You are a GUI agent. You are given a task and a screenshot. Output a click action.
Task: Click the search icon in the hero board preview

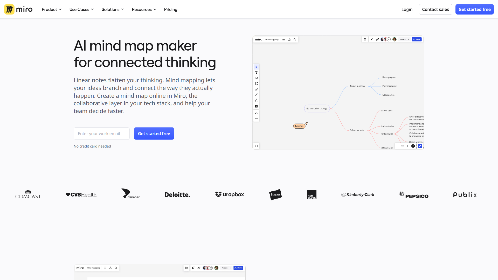click(295, 39)
